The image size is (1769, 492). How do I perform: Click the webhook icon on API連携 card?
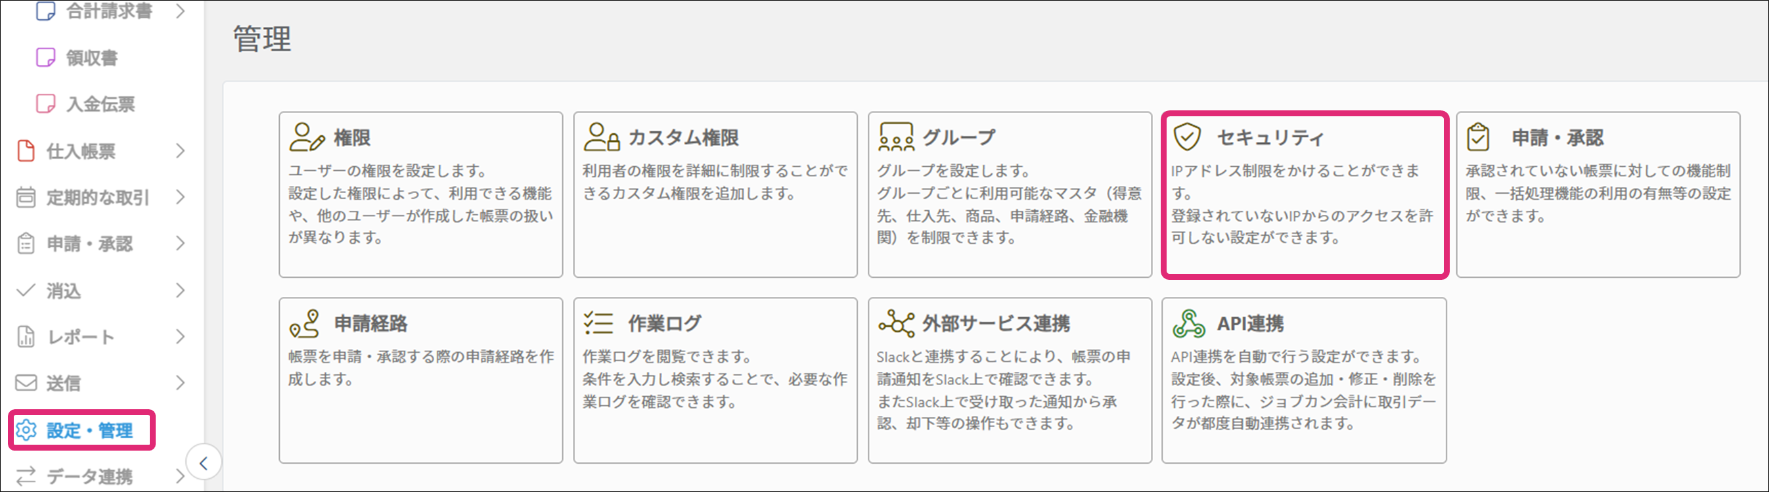1188,323
